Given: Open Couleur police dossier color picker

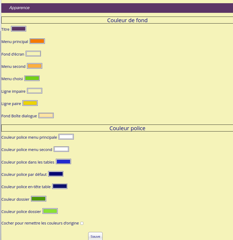Looking at the screenshot, I should tap(50, 211).
